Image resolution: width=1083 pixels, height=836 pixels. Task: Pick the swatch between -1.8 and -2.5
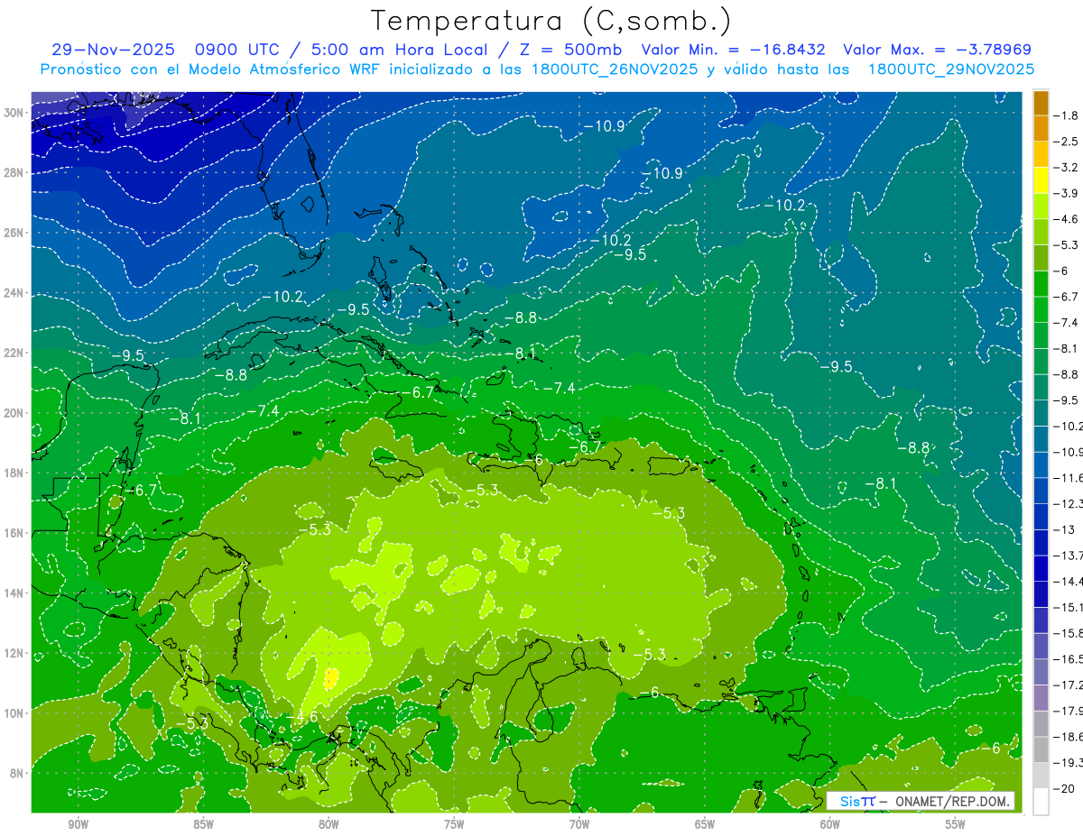(x=1041, y=128)
